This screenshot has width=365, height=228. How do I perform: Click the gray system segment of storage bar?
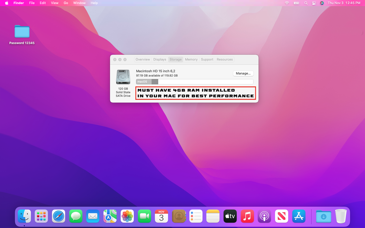pos(155,82)
